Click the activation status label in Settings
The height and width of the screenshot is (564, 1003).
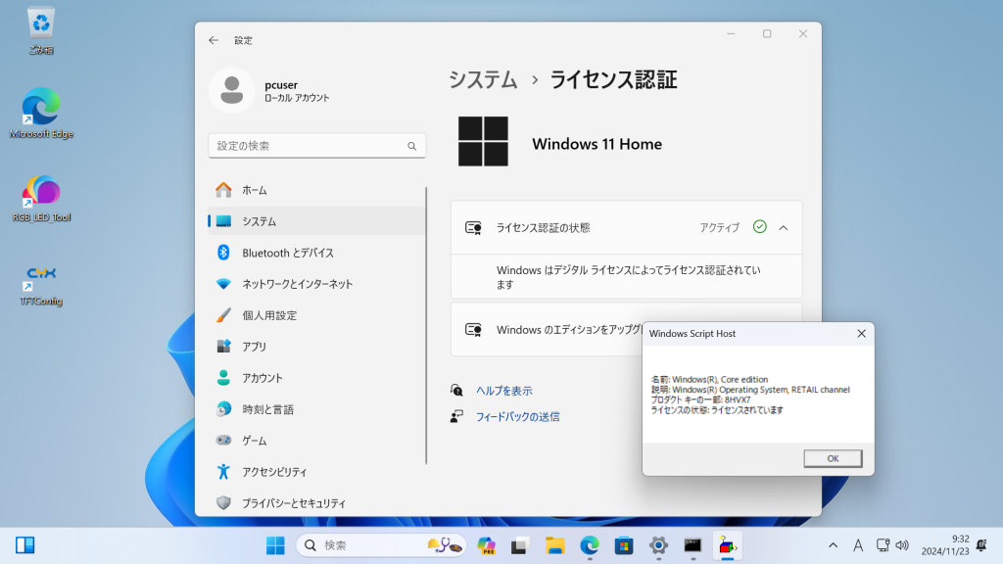(x=543, y=227)
